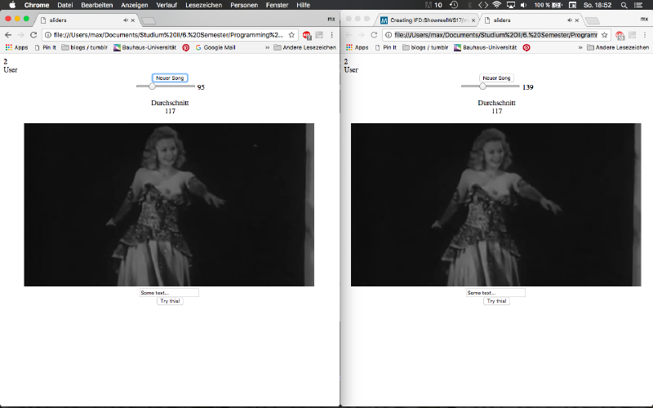Open the Apps shortcut in the left bookmarks bar
Viewport: 653px width, 408px height.
[16, 47]
